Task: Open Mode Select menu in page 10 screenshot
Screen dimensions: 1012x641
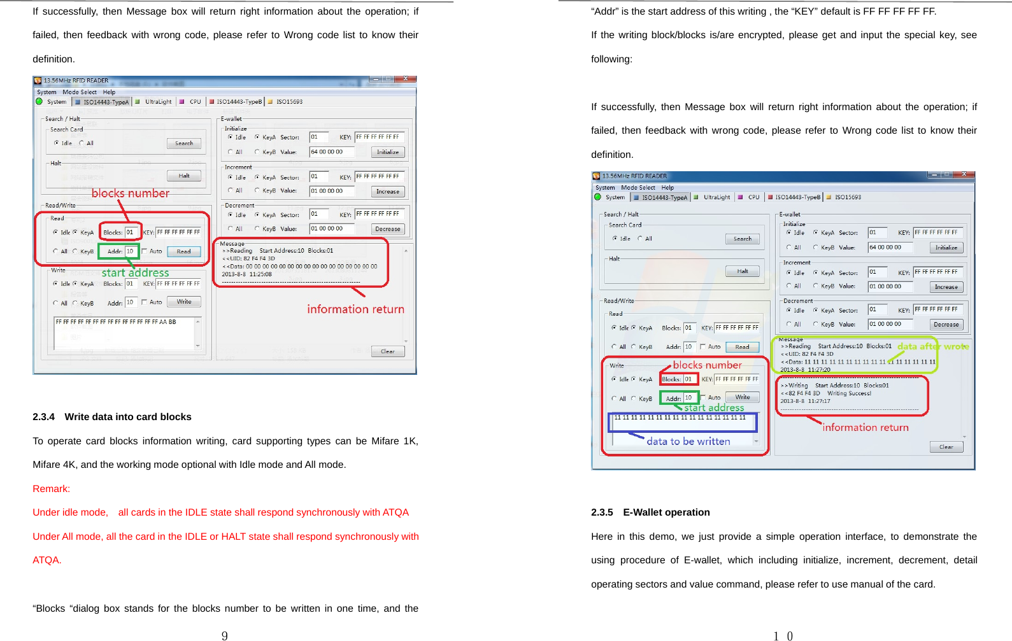Action: [638, 188]
